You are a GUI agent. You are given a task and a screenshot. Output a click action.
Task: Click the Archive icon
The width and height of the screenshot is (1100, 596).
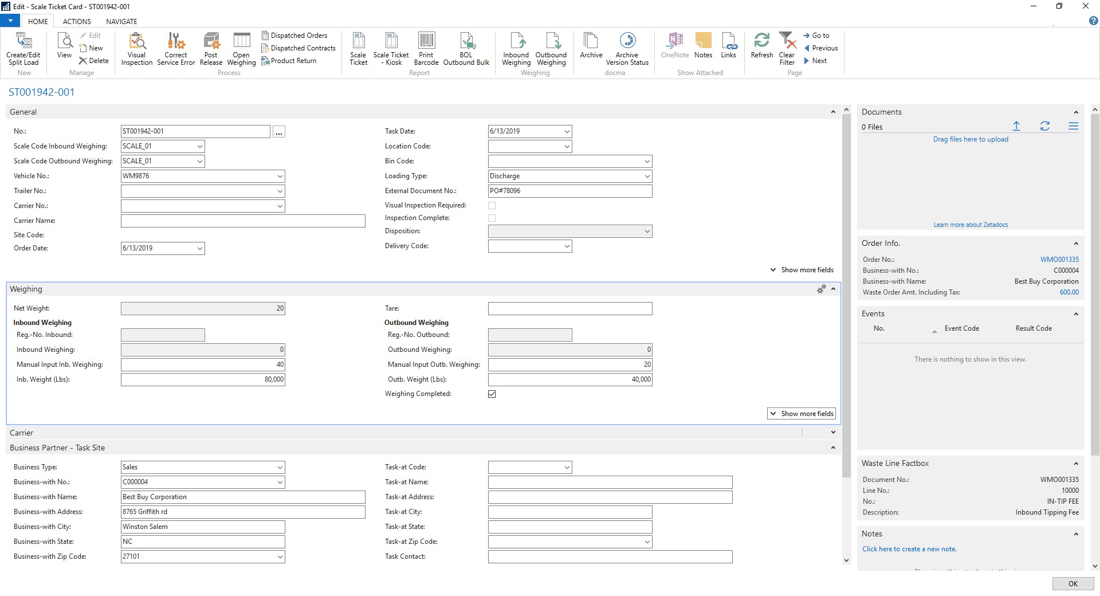(x=591, y=46)
